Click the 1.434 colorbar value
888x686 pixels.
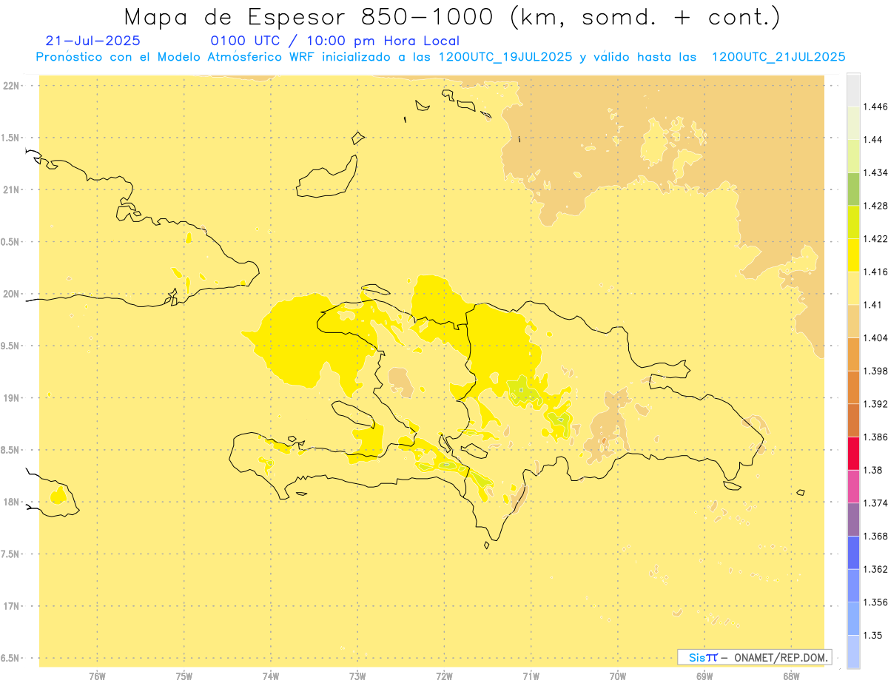tap(875, 172)
